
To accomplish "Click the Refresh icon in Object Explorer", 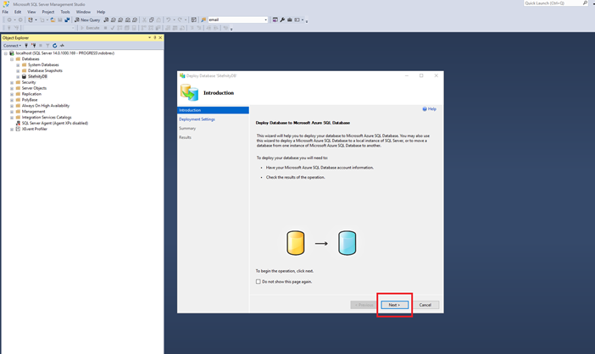I will pos(54,46).
